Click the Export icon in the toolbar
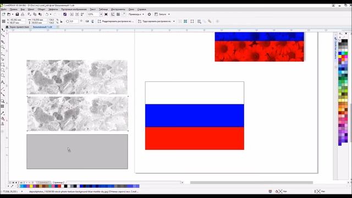 click(x=77, y=14)
